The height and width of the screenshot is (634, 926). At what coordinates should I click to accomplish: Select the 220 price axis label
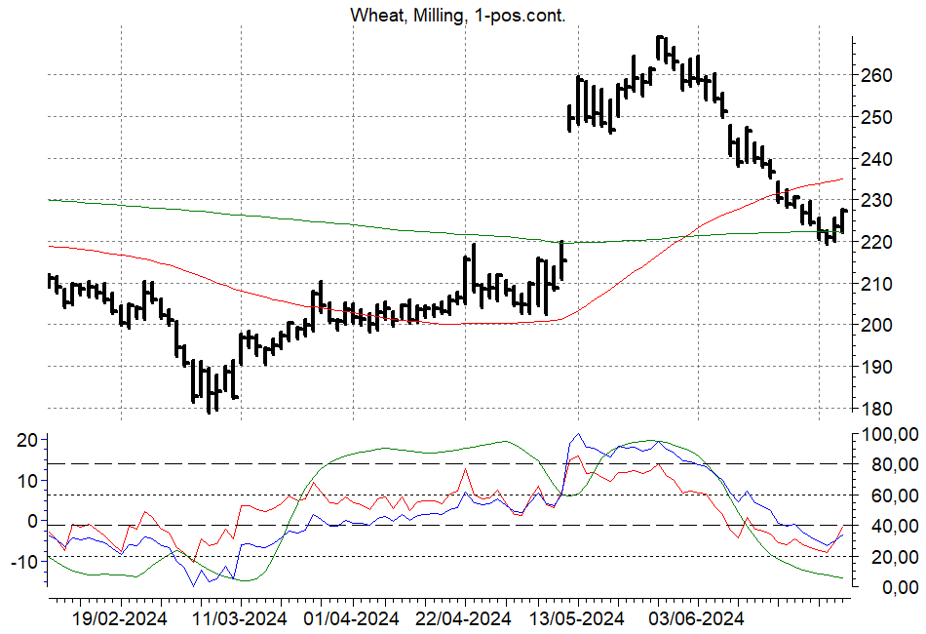(x=877, y=242)
